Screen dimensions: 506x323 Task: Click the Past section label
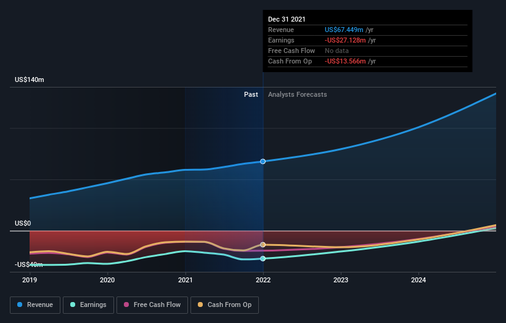(x=251, y=94)
